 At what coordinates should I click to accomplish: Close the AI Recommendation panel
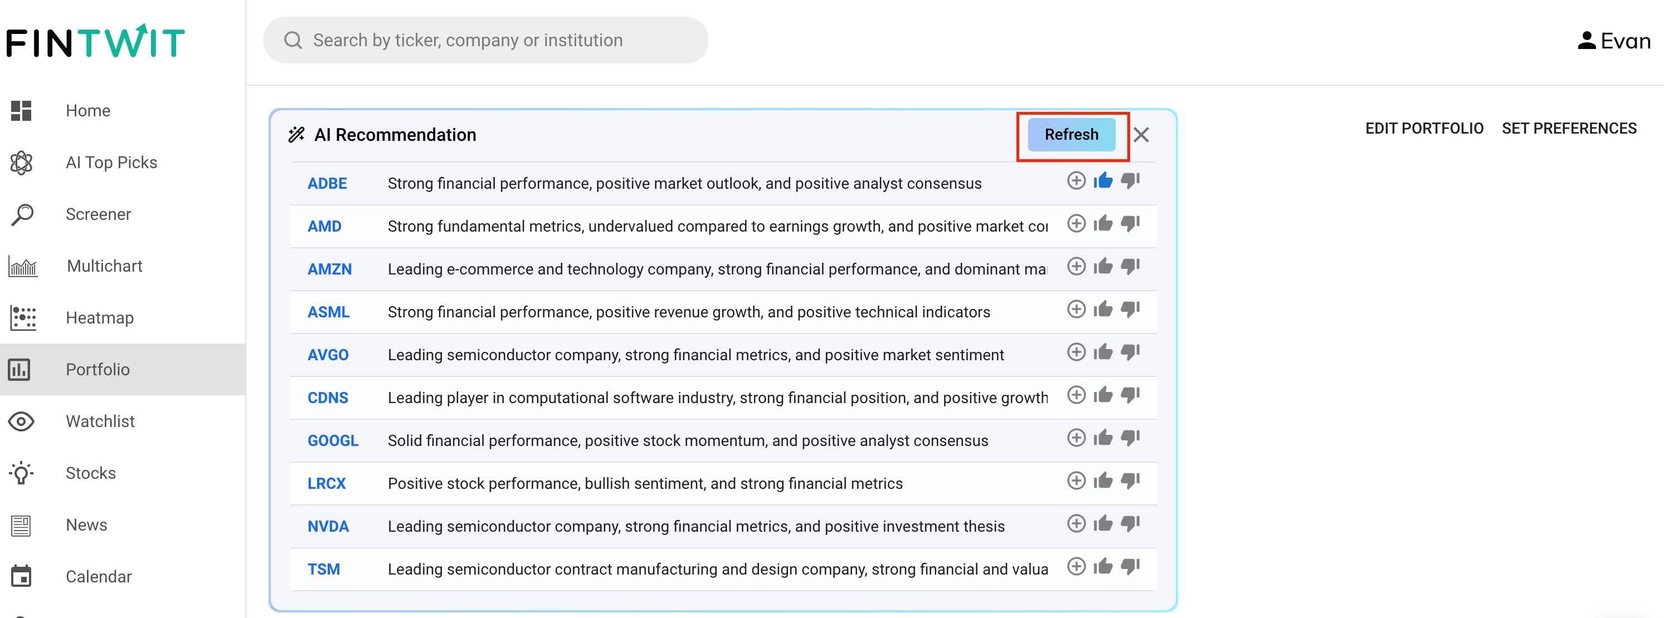pyautogui.click(x=1141, y=135)
